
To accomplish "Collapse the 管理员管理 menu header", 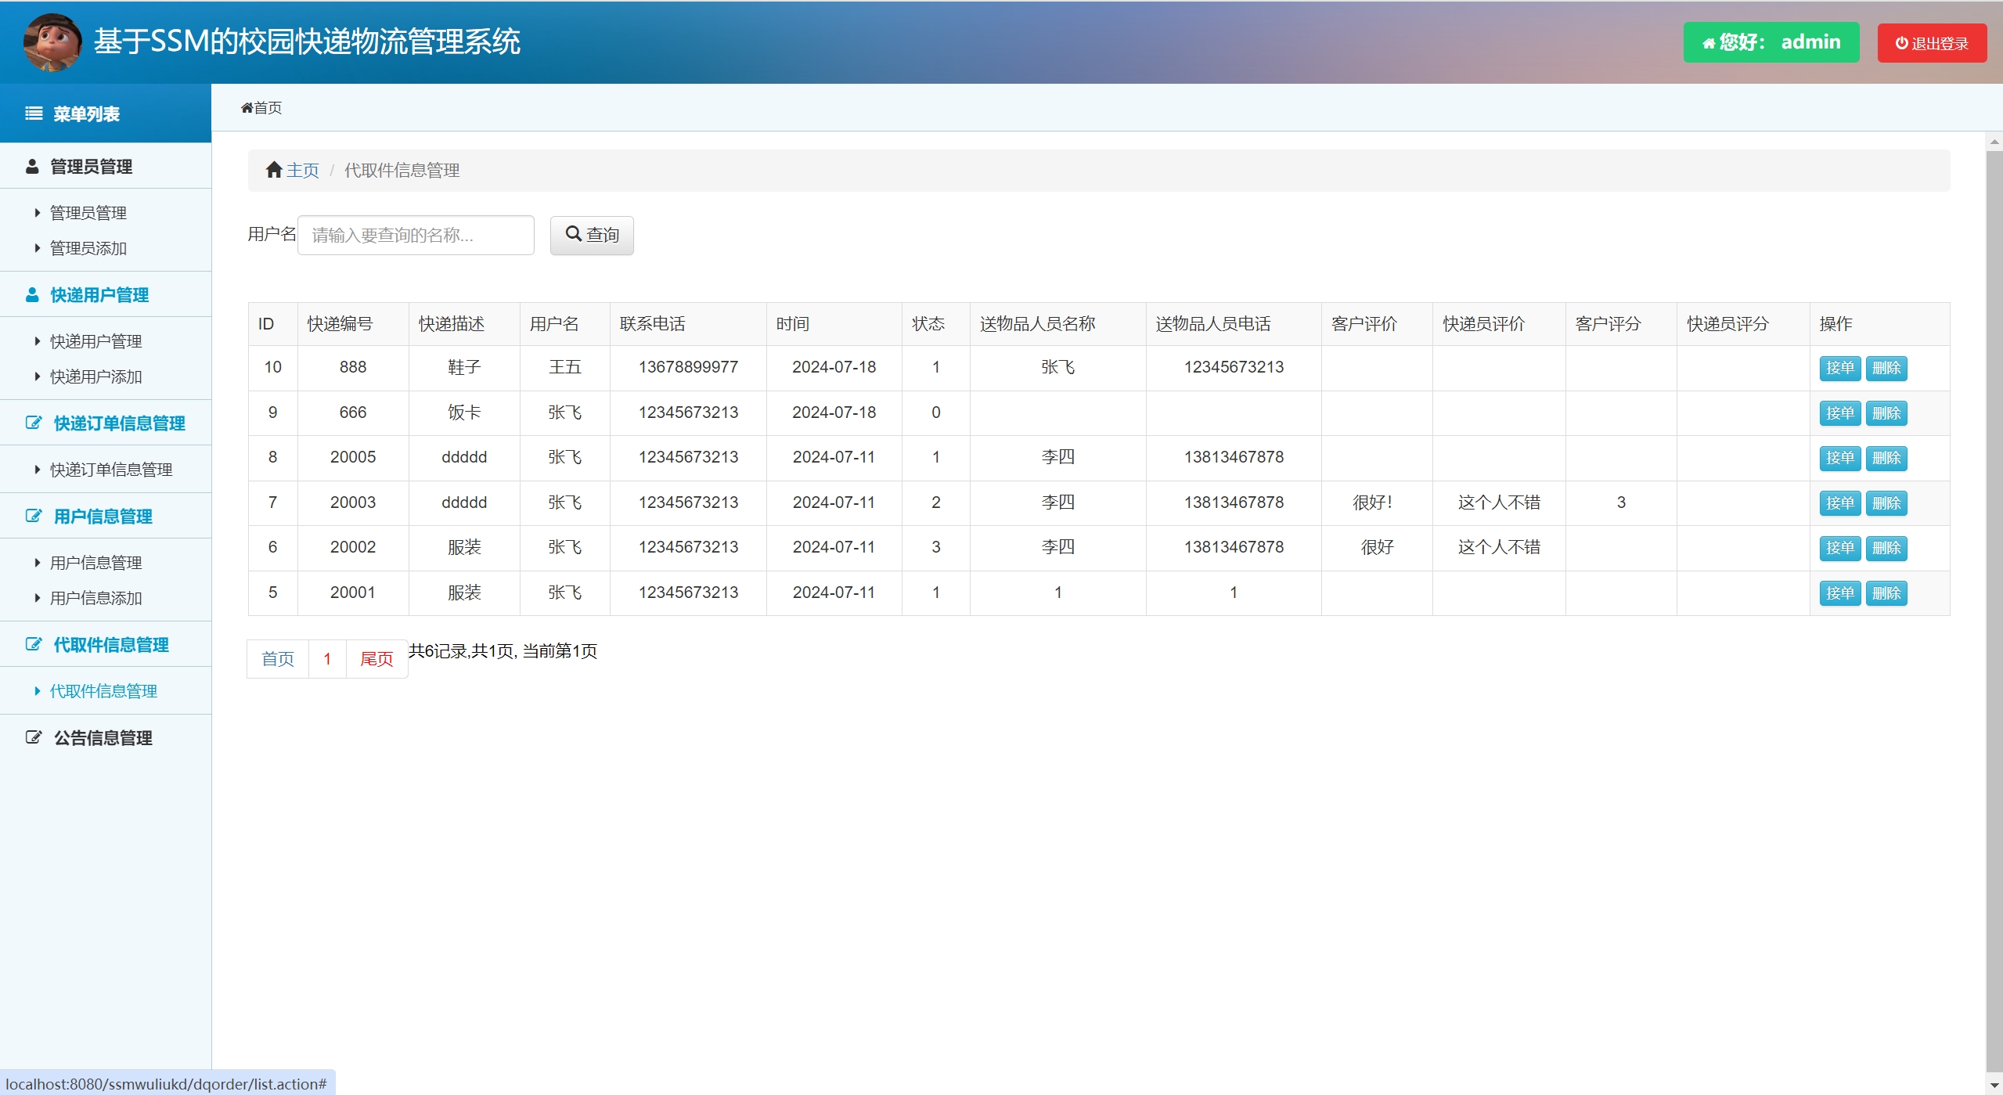I will point(91,167).
